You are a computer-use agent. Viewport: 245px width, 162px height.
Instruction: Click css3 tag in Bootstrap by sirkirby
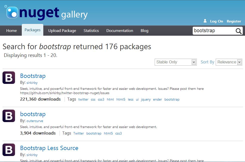(x=101, y=100)
